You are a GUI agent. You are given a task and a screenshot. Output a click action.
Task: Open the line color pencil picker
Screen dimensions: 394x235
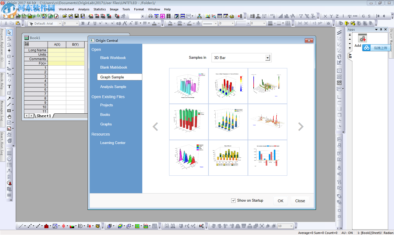point(189,23)
